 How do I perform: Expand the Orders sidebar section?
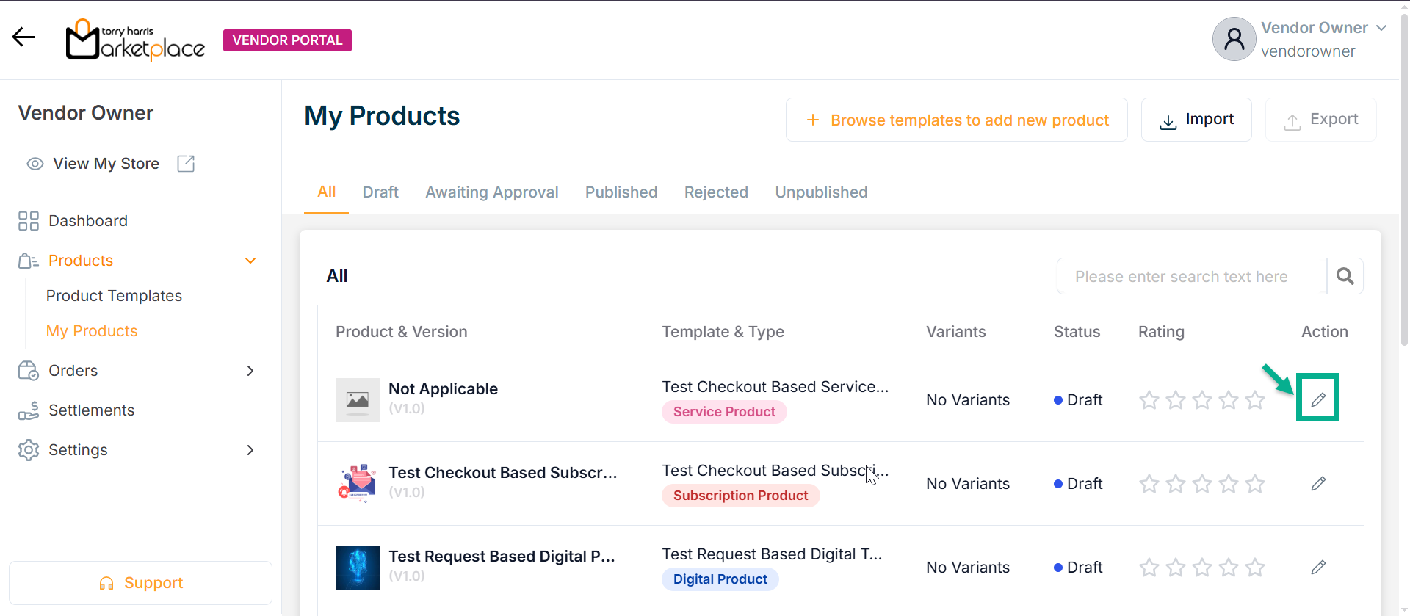click(250, 371)
